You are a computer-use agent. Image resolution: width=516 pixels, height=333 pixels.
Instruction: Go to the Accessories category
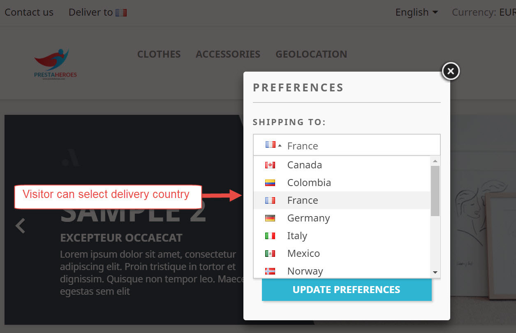pos(228,54)
